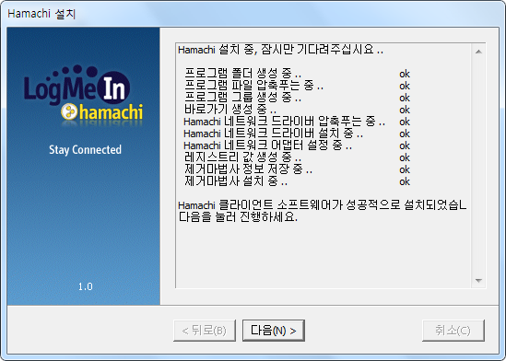Click the 다음(N) > button
The height and width of the screenshot is (361, 506).
[x=274, y=331]
